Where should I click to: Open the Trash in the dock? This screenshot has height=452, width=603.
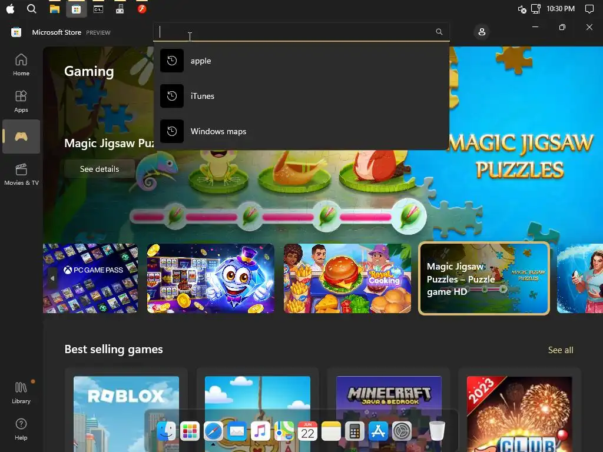(437, 431)
